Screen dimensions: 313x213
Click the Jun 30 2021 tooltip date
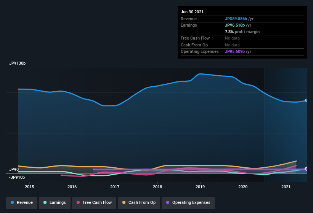pos(192,12)
